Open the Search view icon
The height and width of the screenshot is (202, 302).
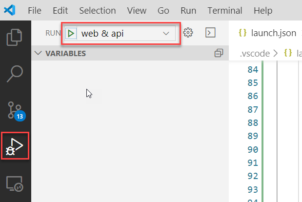pyautogui.click(x=15, y=74)
